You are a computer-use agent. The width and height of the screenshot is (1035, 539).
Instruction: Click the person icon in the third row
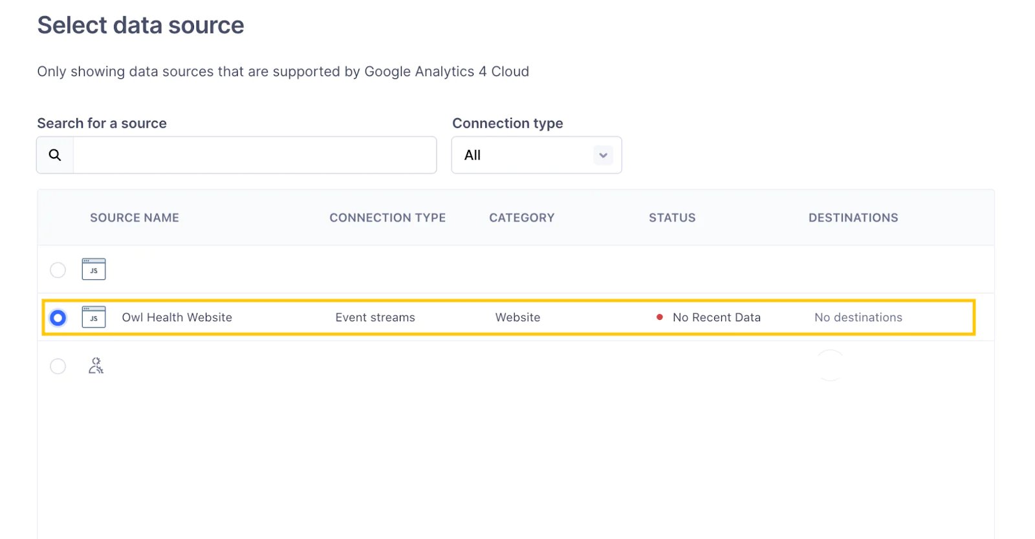click(96, 366)
